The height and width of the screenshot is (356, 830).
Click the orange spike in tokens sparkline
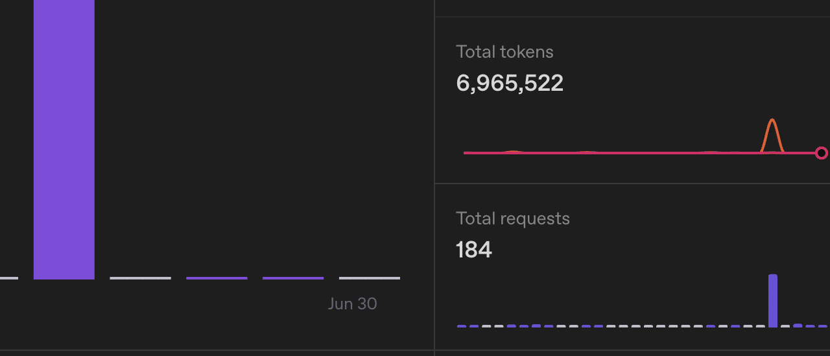point(772,135)
